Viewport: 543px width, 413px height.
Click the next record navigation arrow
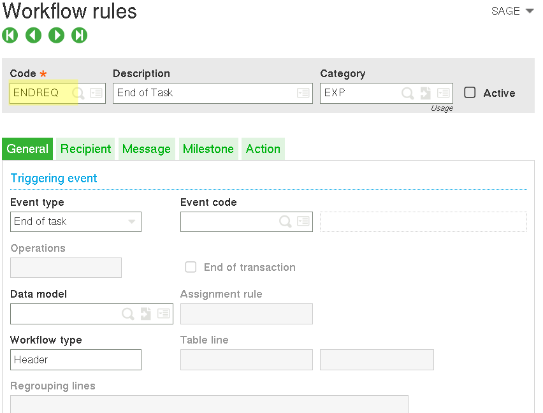pyautogui.click(x=56, y=35)
